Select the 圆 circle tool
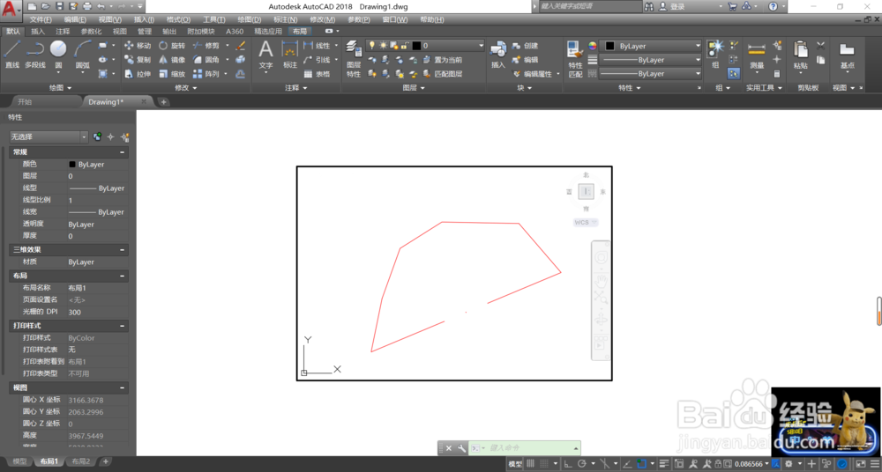Viewport: 882px width, 472px height. coord(58,55)
